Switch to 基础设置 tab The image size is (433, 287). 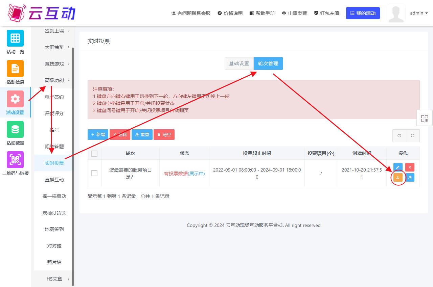239,63
